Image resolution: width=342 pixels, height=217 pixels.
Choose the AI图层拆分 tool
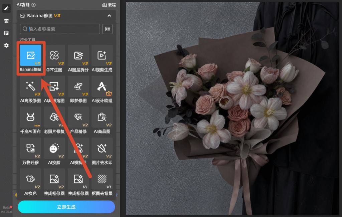coord(78,56)
